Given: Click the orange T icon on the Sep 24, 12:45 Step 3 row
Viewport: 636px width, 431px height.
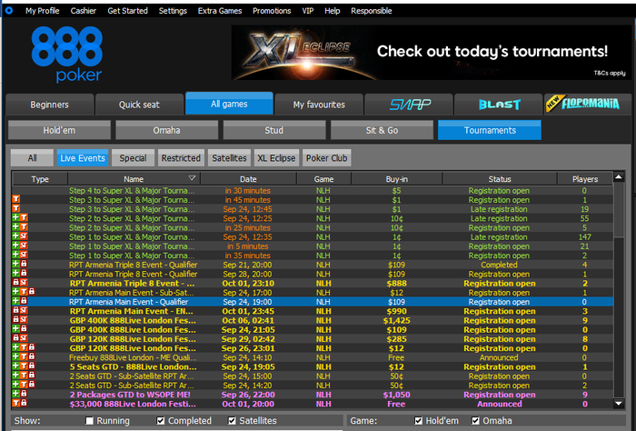Looking at the screenshot, I should (x=15, y=208).
